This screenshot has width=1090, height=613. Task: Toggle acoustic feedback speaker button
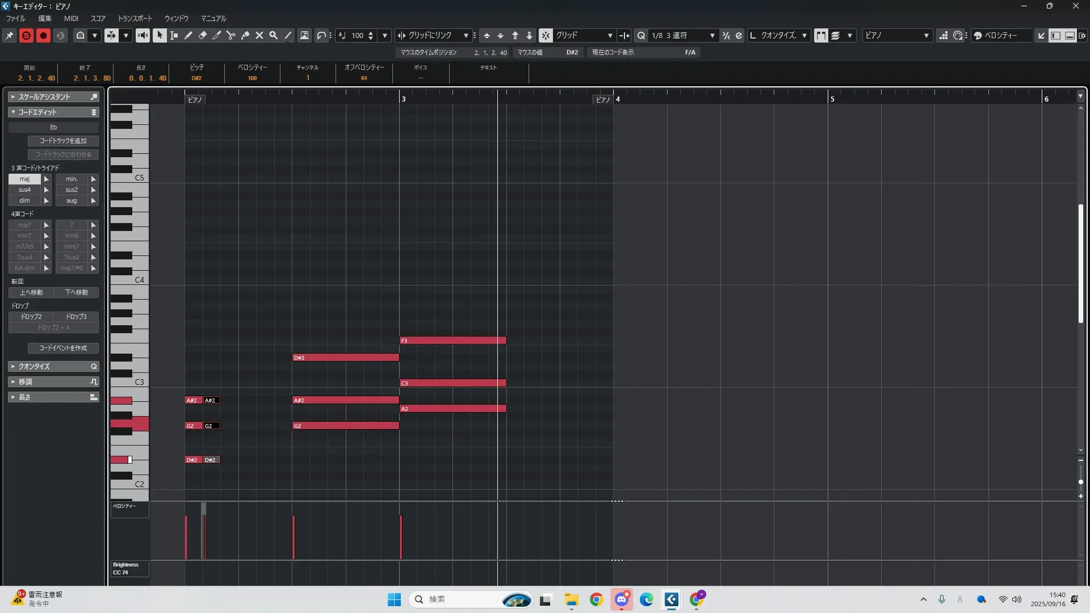point(142,35)
